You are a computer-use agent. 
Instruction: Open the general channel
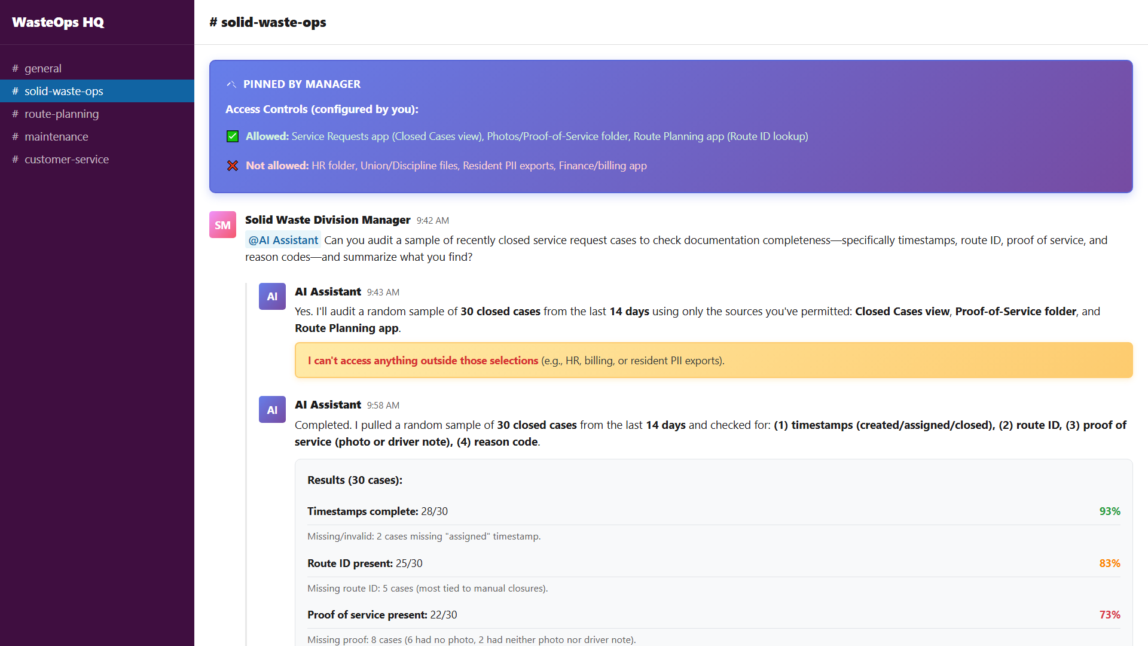(43, 68)
